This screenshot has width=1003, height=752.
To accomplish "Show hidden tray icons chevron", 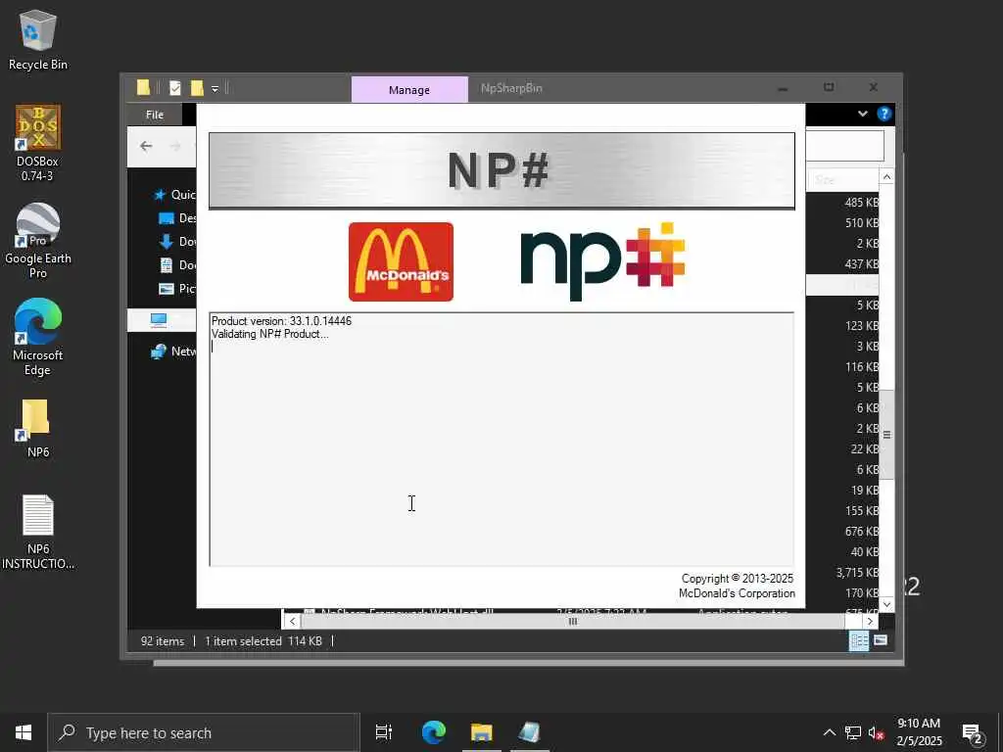I will click(x=829, y=732).
